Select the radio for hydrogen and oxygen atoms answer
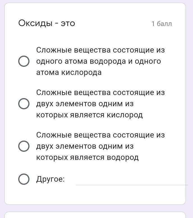 click(24, 61)
